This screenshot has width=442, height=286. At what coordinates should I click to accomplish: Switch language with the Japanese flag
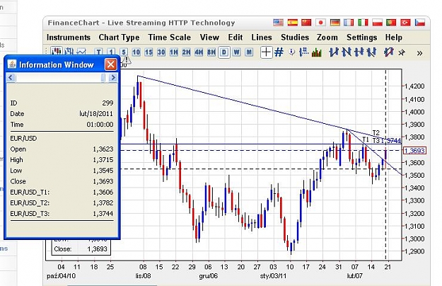click(x=320, y=23)
